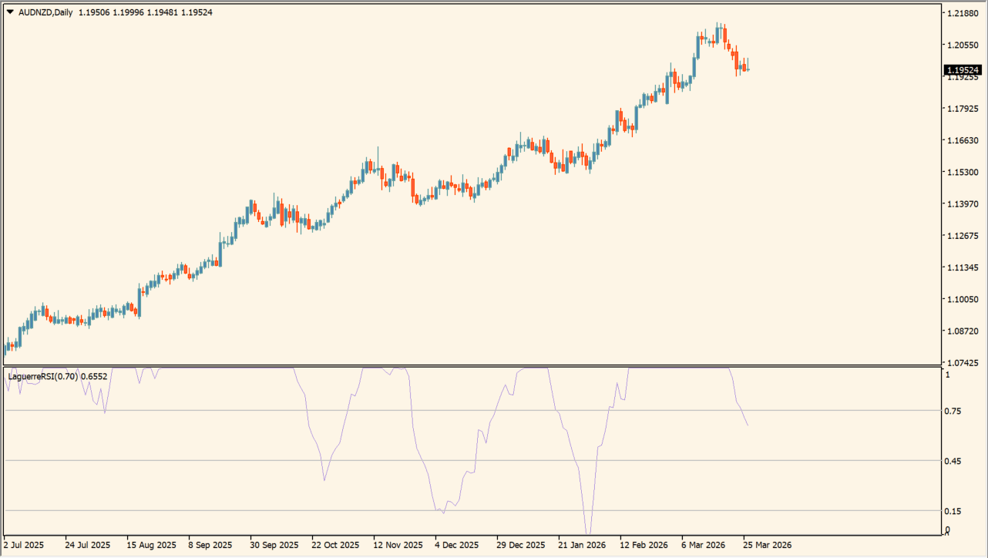
Task: Select the 12 Nov 2025 date marker
Action: tap(398, 544)
